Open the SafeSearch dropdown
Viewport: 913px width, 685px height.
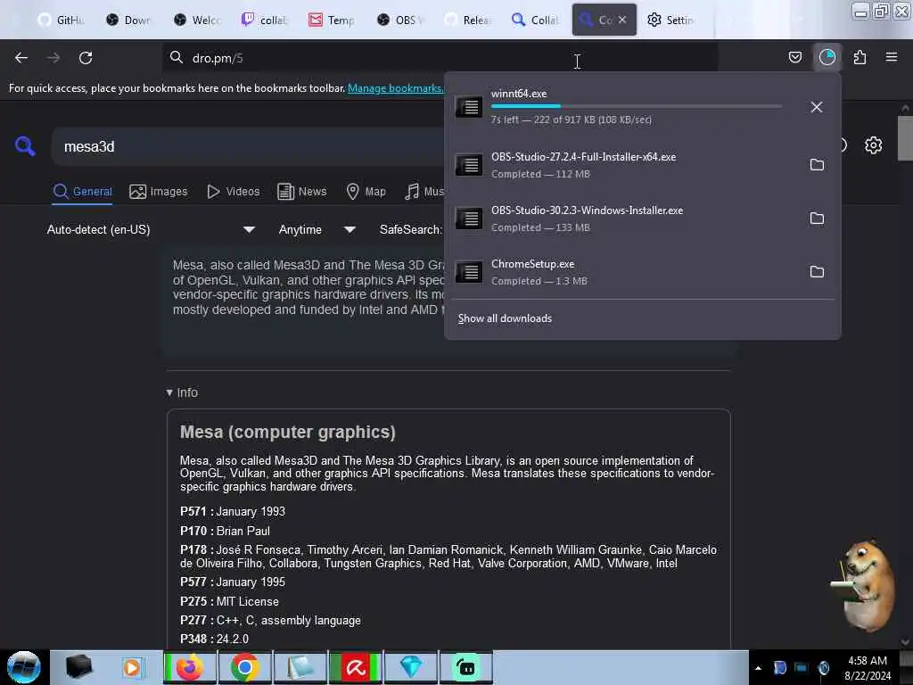click(x=411, y=229)
